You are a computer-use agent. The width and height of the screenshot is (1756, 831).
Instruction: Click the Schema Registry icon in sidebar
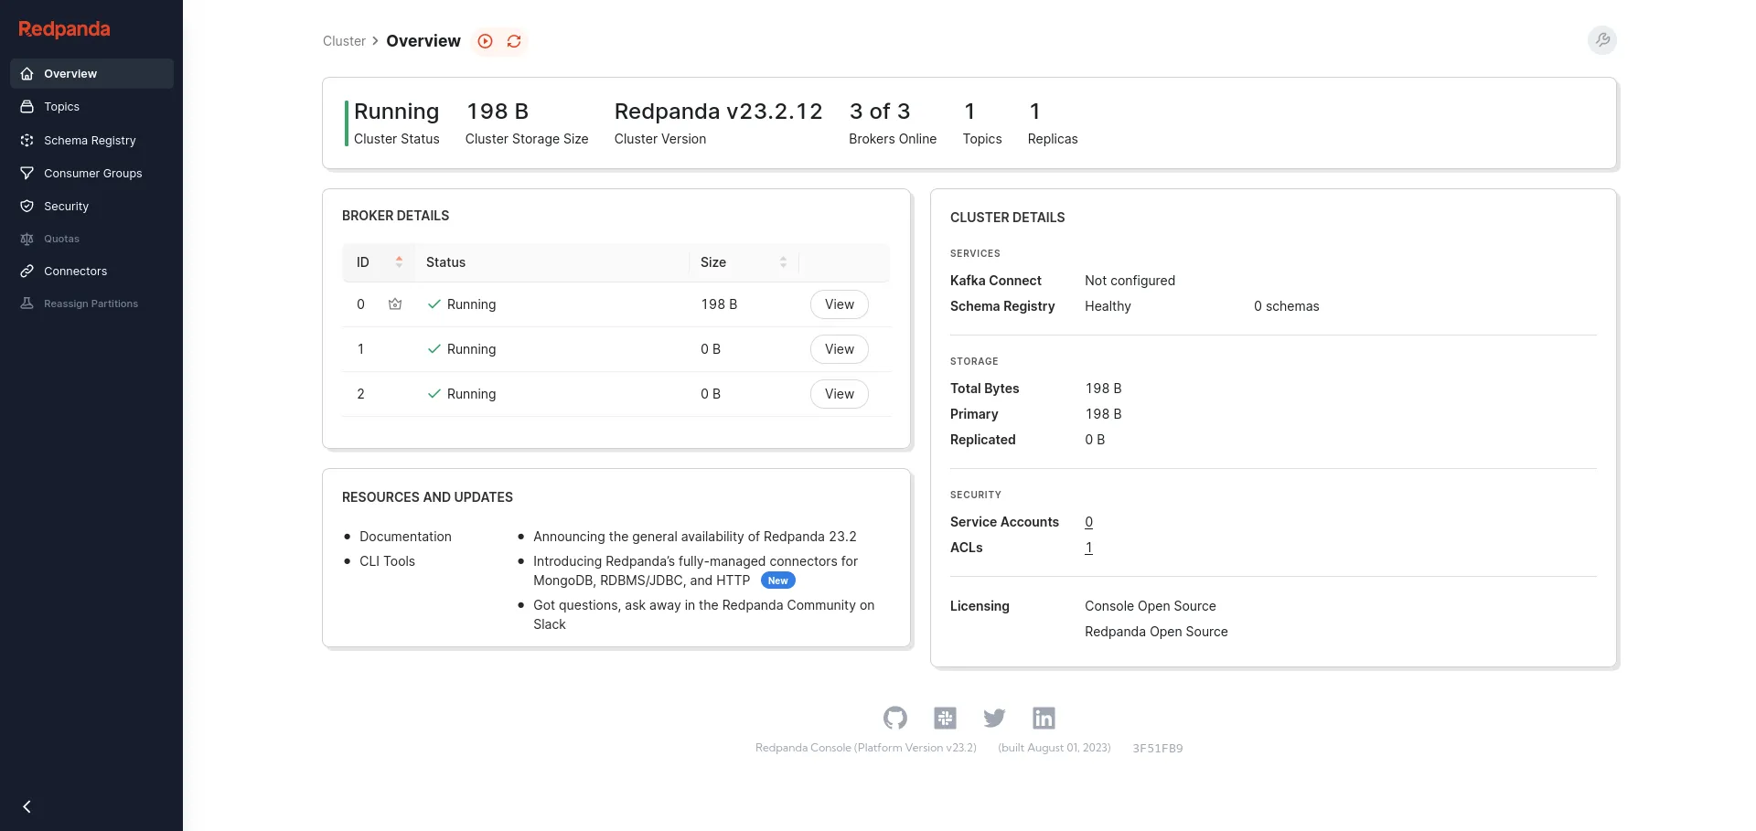[x=27, y=141]
